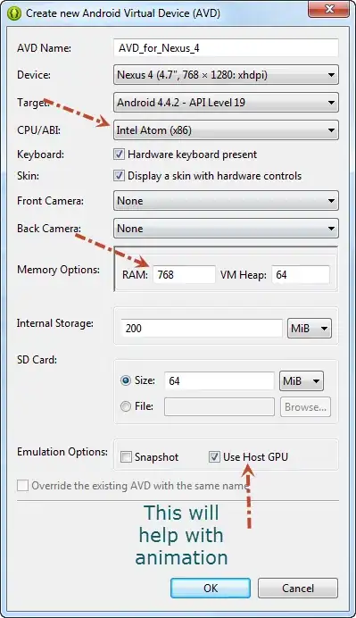Click the RAM input field showing 768

[x=184, y=275]
